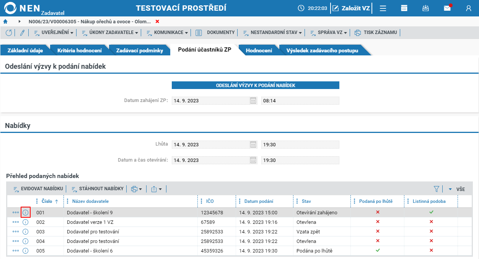Viewport: 479px width, 259px height.
Task: Open info detail of offer 005
Action: (26, 251)
